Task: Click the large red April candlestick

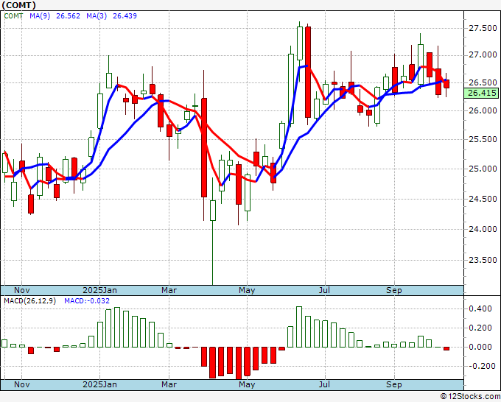Action: [x=204, y=147]
